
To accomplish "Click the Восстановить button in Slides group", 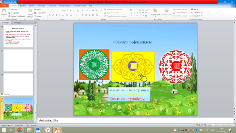I will coord(40,13).
